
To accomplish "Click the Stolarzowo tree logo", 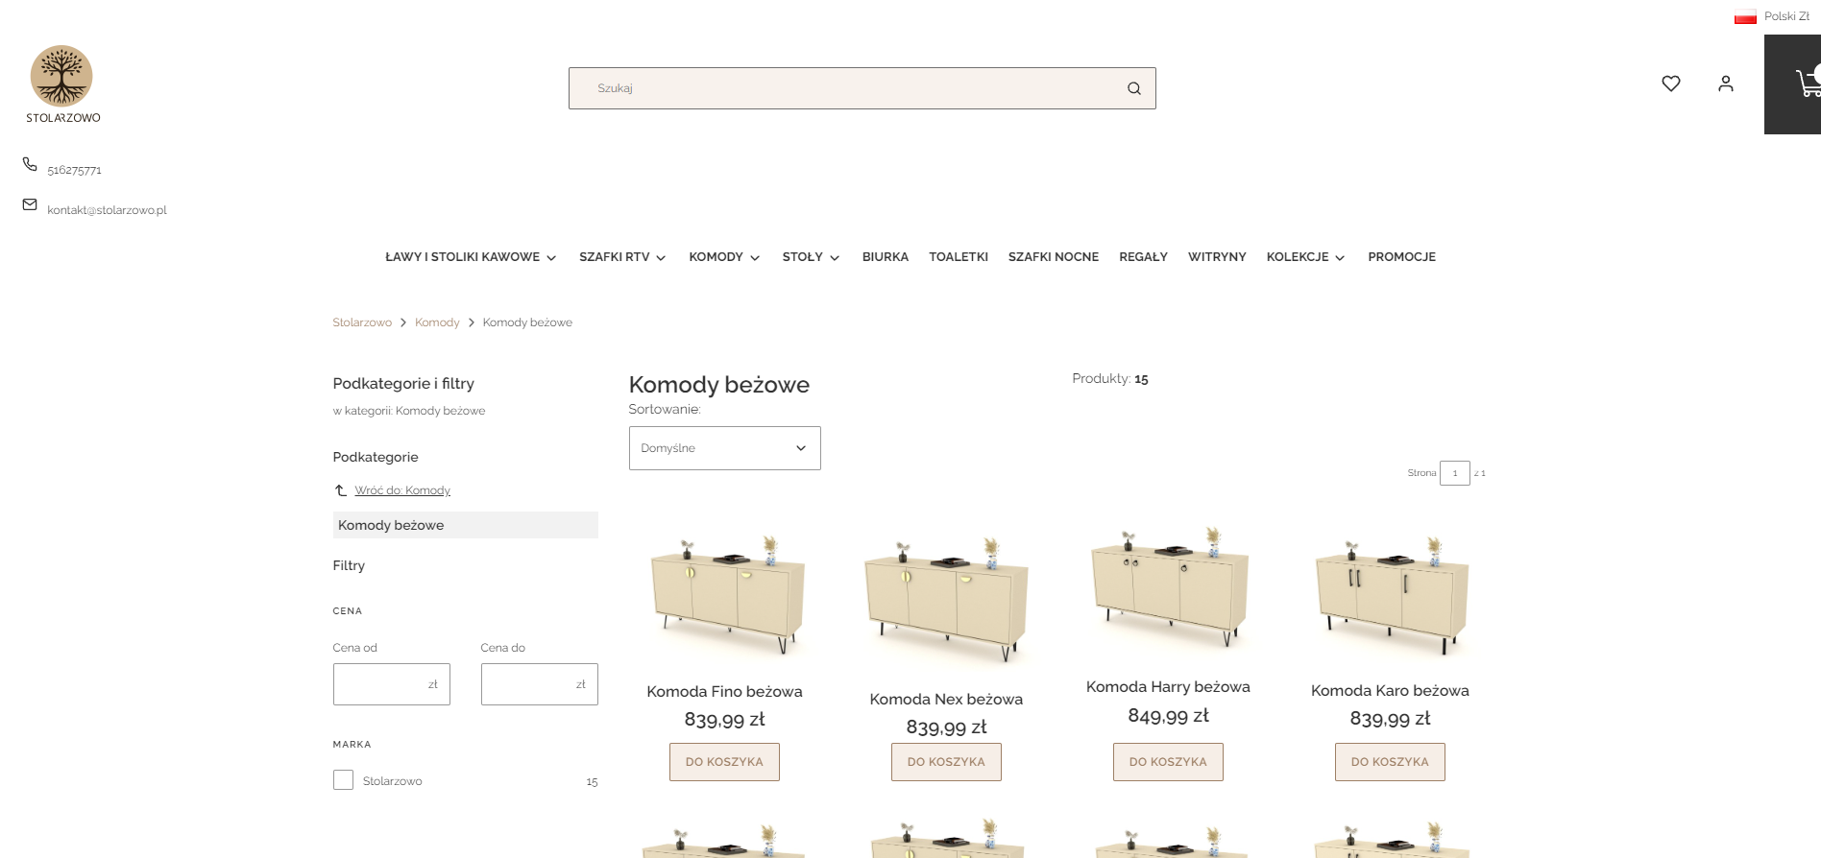I will click(x=61, y=77).
